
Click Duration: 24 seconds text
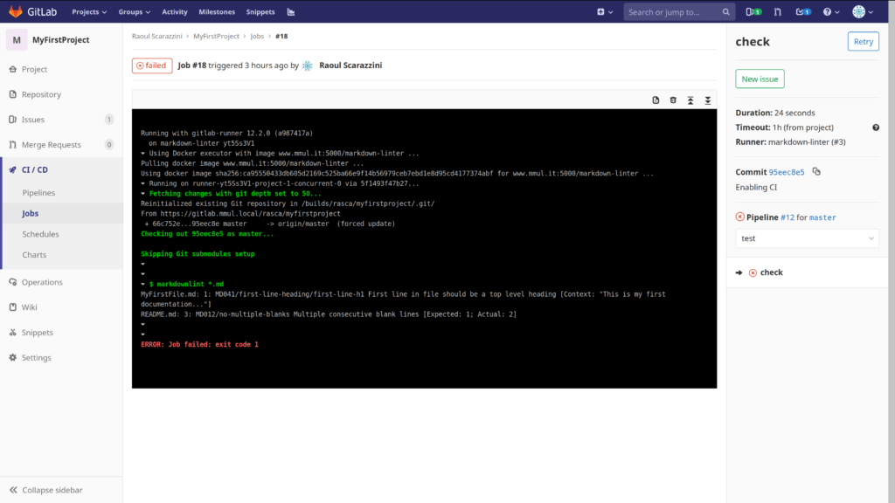[774, 113]
